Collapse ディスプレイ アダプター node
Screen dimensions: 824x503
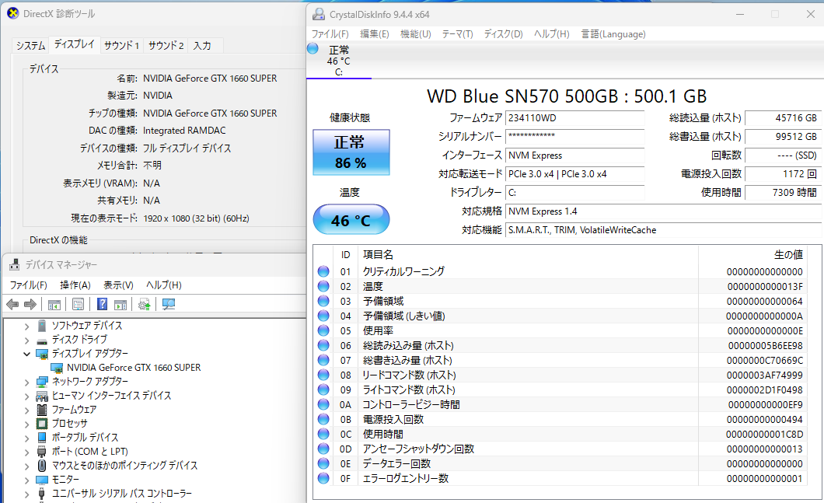pyautogui.click(x=26, y=354)
